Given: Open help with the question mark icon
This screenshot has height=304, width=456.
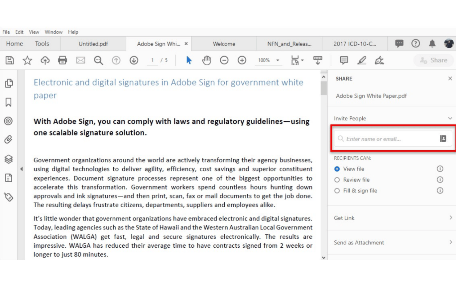Looking at the screenshot, I should tap(416, 43).
